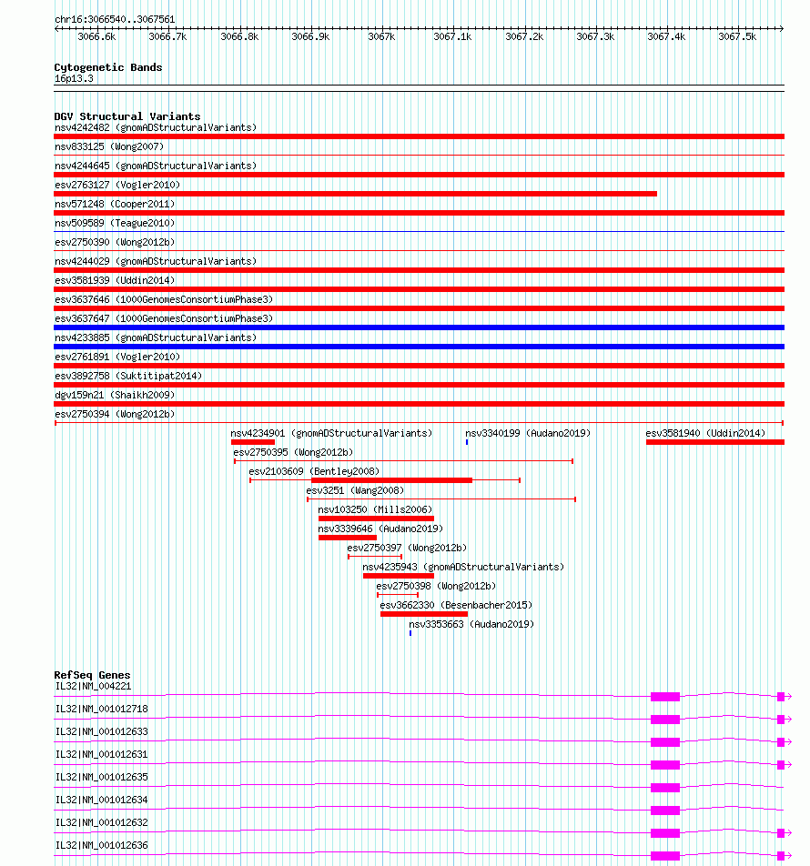
Task: Open the IL32|NM_001012635 transcript label
Action: (x=102, y=777)
